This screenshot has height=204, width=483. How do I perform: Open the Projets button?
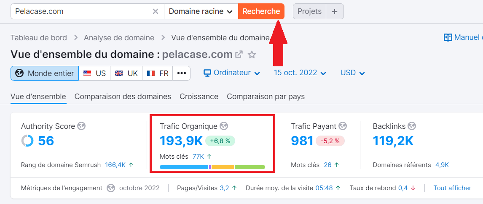point(310,12)
